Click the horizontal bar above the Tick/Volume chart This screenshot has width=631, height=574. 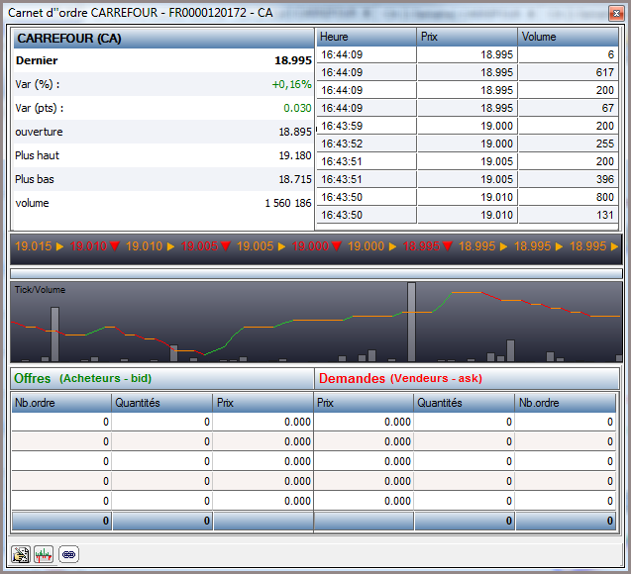(316, 274)
